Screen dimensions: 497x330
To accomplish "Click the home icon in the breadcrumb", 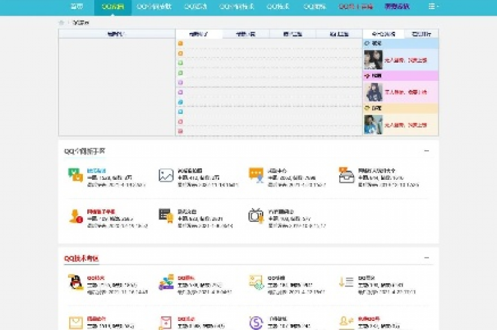I will (x=61, y=23).
